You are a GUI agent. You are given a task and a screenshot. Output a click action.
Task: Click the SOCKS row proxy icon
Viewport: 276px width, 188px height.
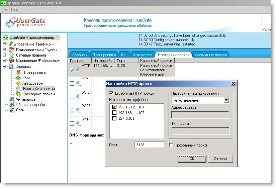[x=79, y=97]
